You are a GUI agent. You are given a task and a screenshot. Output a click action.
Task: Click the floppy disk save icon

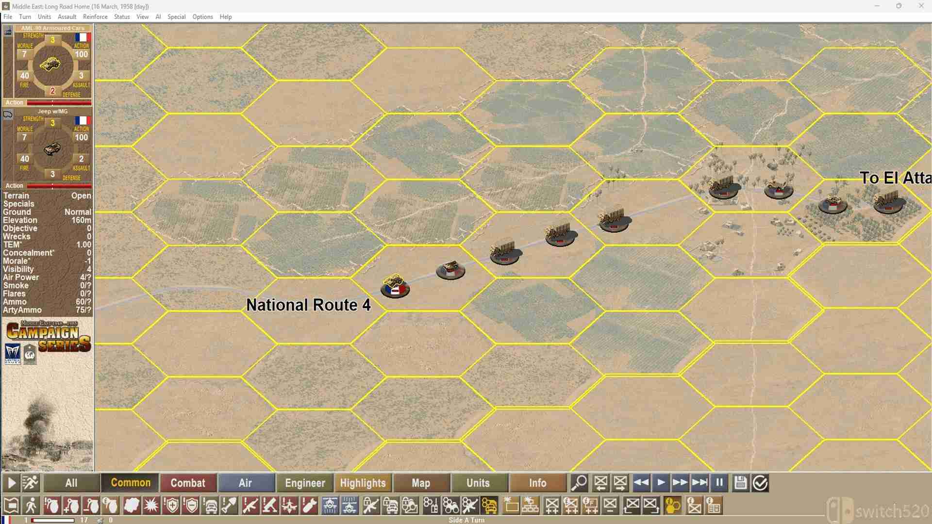coord(740,483)
